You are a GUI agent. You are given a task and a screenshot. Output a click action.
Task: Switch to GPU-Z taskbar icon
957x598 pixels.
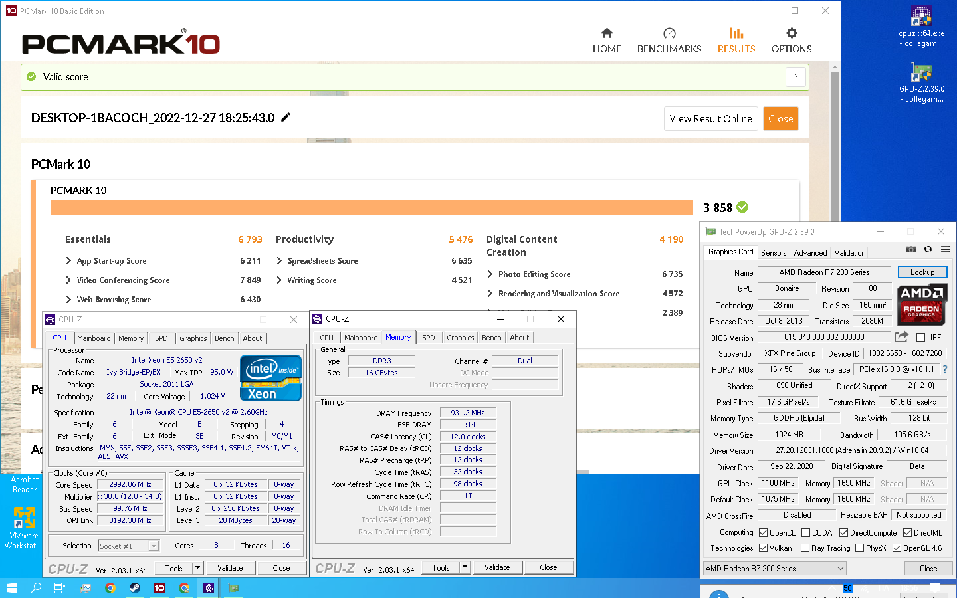click(x=234, y=588)
